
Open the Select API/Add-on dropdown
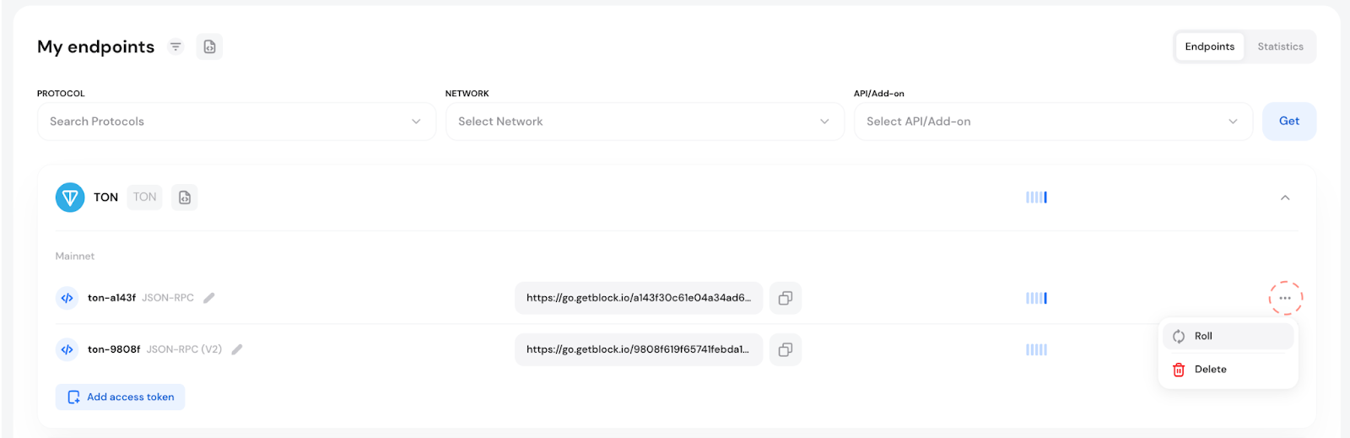[x=1053, y=122]
